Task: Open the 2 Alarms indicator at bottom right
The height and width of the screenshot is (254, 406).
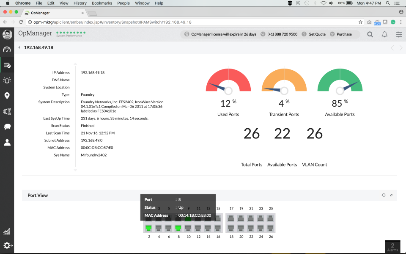Action: 392,246
